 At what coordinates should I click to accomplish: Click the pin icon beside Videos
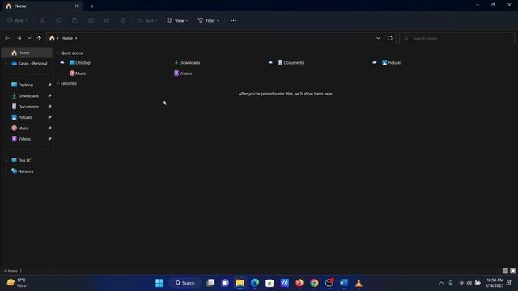(x=49, y=139)
